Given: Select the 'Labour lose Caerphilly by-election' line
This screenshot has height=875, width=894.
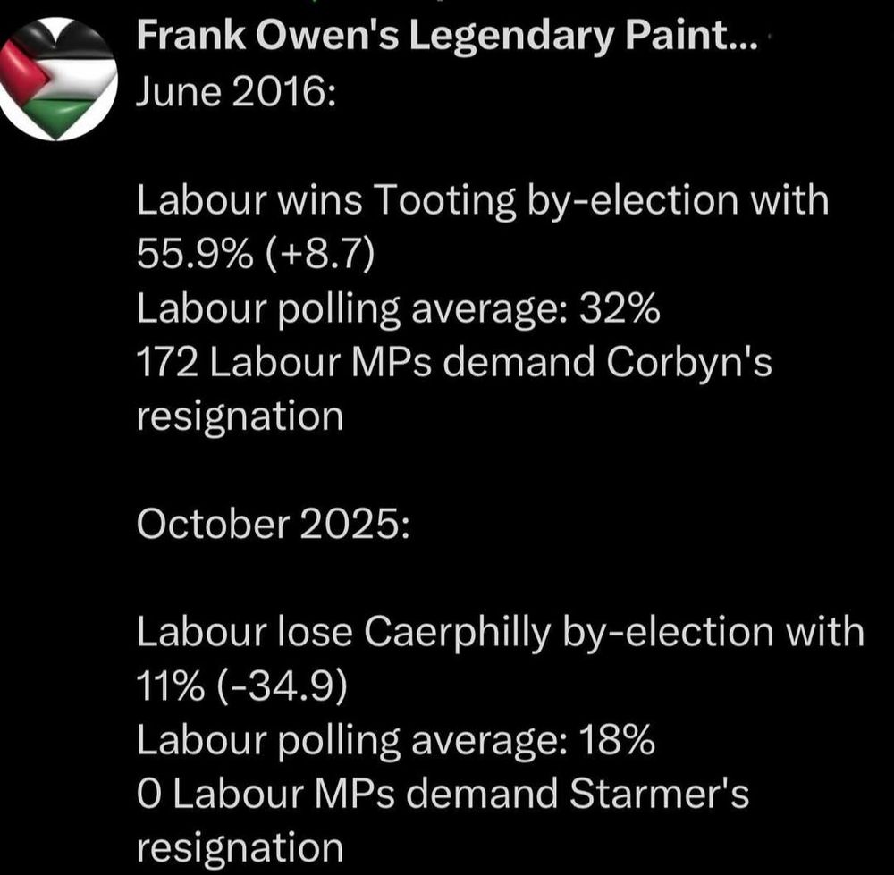Looking at the screenshot, I should click(x=501, y=633).
